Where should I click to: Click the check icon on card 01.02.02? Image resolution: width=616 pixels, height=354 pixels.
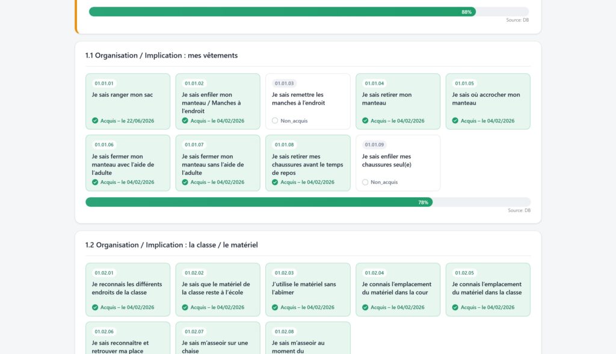tap(185, 307)
